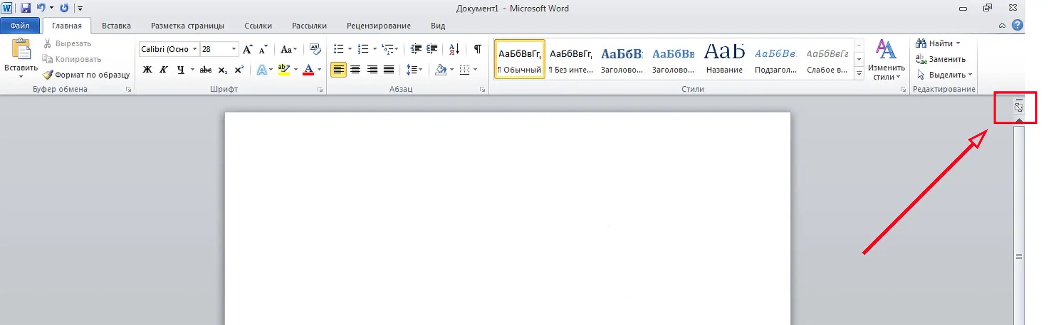Expand the Найти dropdown arrow

coord(958,44)
